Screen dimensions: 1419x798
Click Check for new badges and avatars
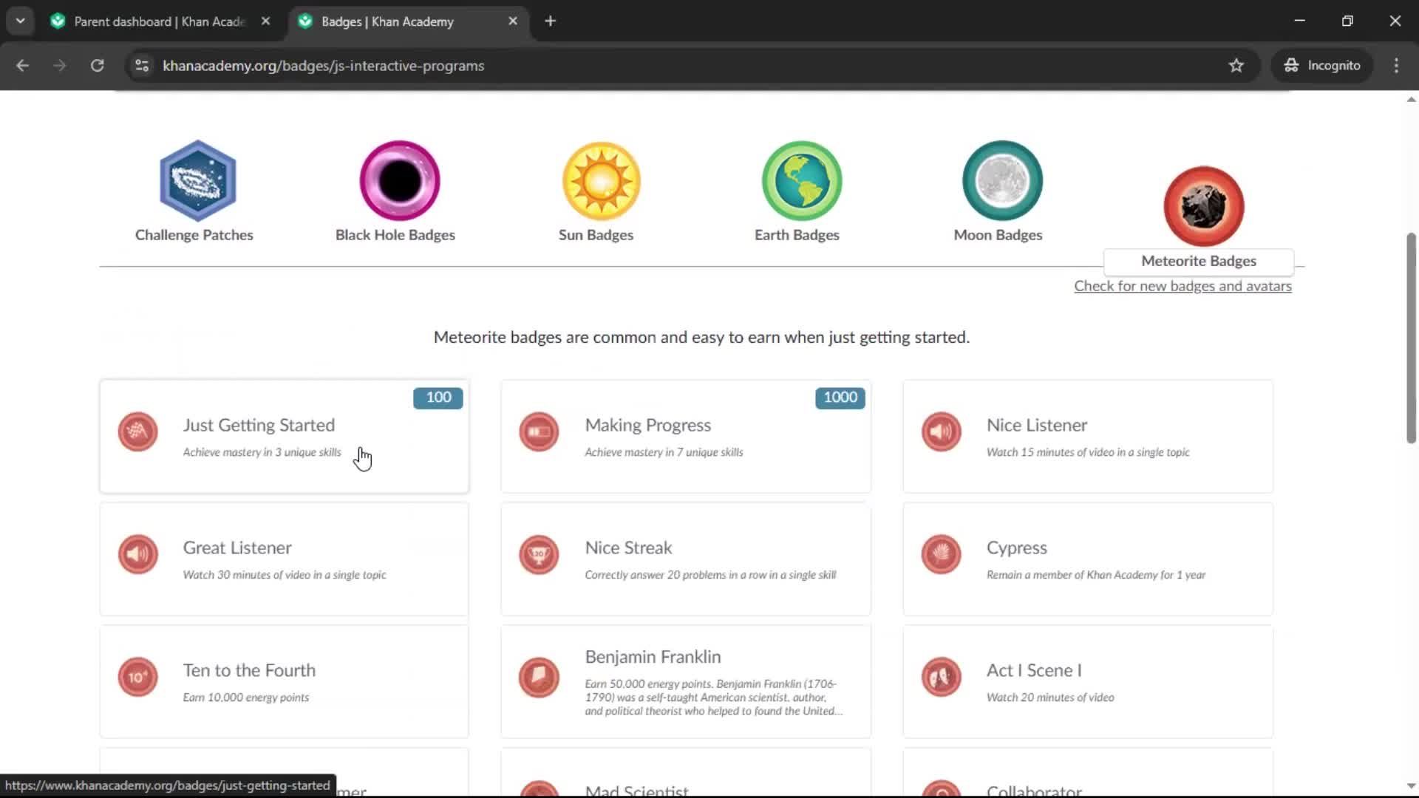pyautogui.click(x=1182, y=286)
